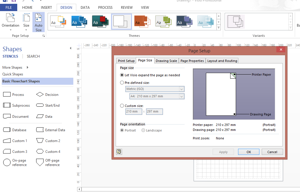This screenshot has height=192, width=300.
Task: Select the Process shape stencil
Action: click(7, 94)
